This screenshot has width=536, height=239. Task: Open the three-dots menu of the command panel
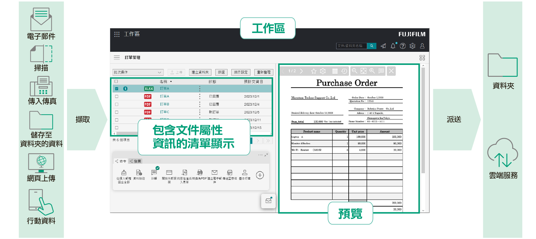261,155
